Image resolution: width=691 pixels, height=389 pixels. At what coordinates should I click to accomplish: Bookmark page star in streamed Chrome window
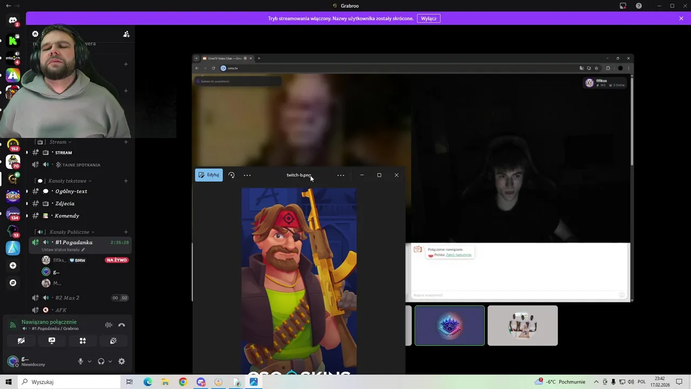pyautogui.click(x=597, y=68)
